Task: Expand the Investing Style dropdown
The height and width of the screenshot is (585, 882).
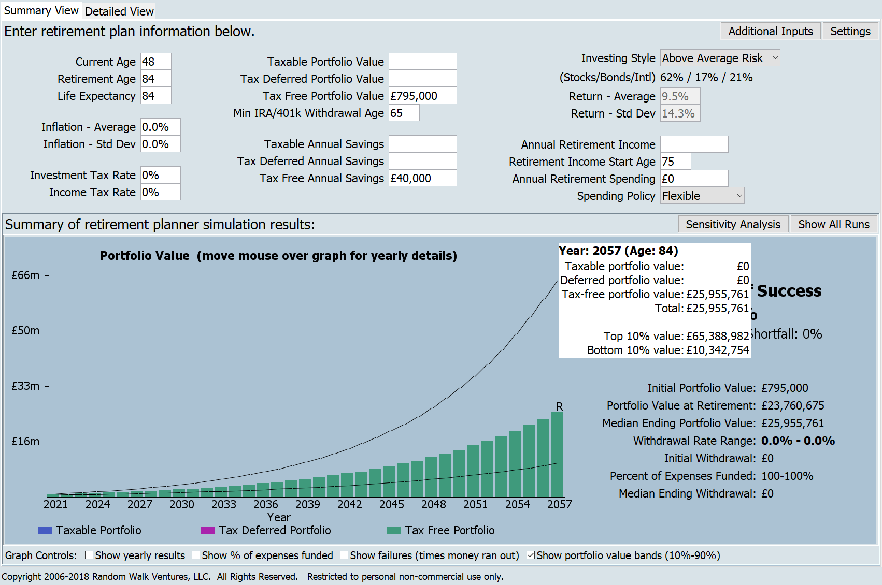Action: pos(720,58)
